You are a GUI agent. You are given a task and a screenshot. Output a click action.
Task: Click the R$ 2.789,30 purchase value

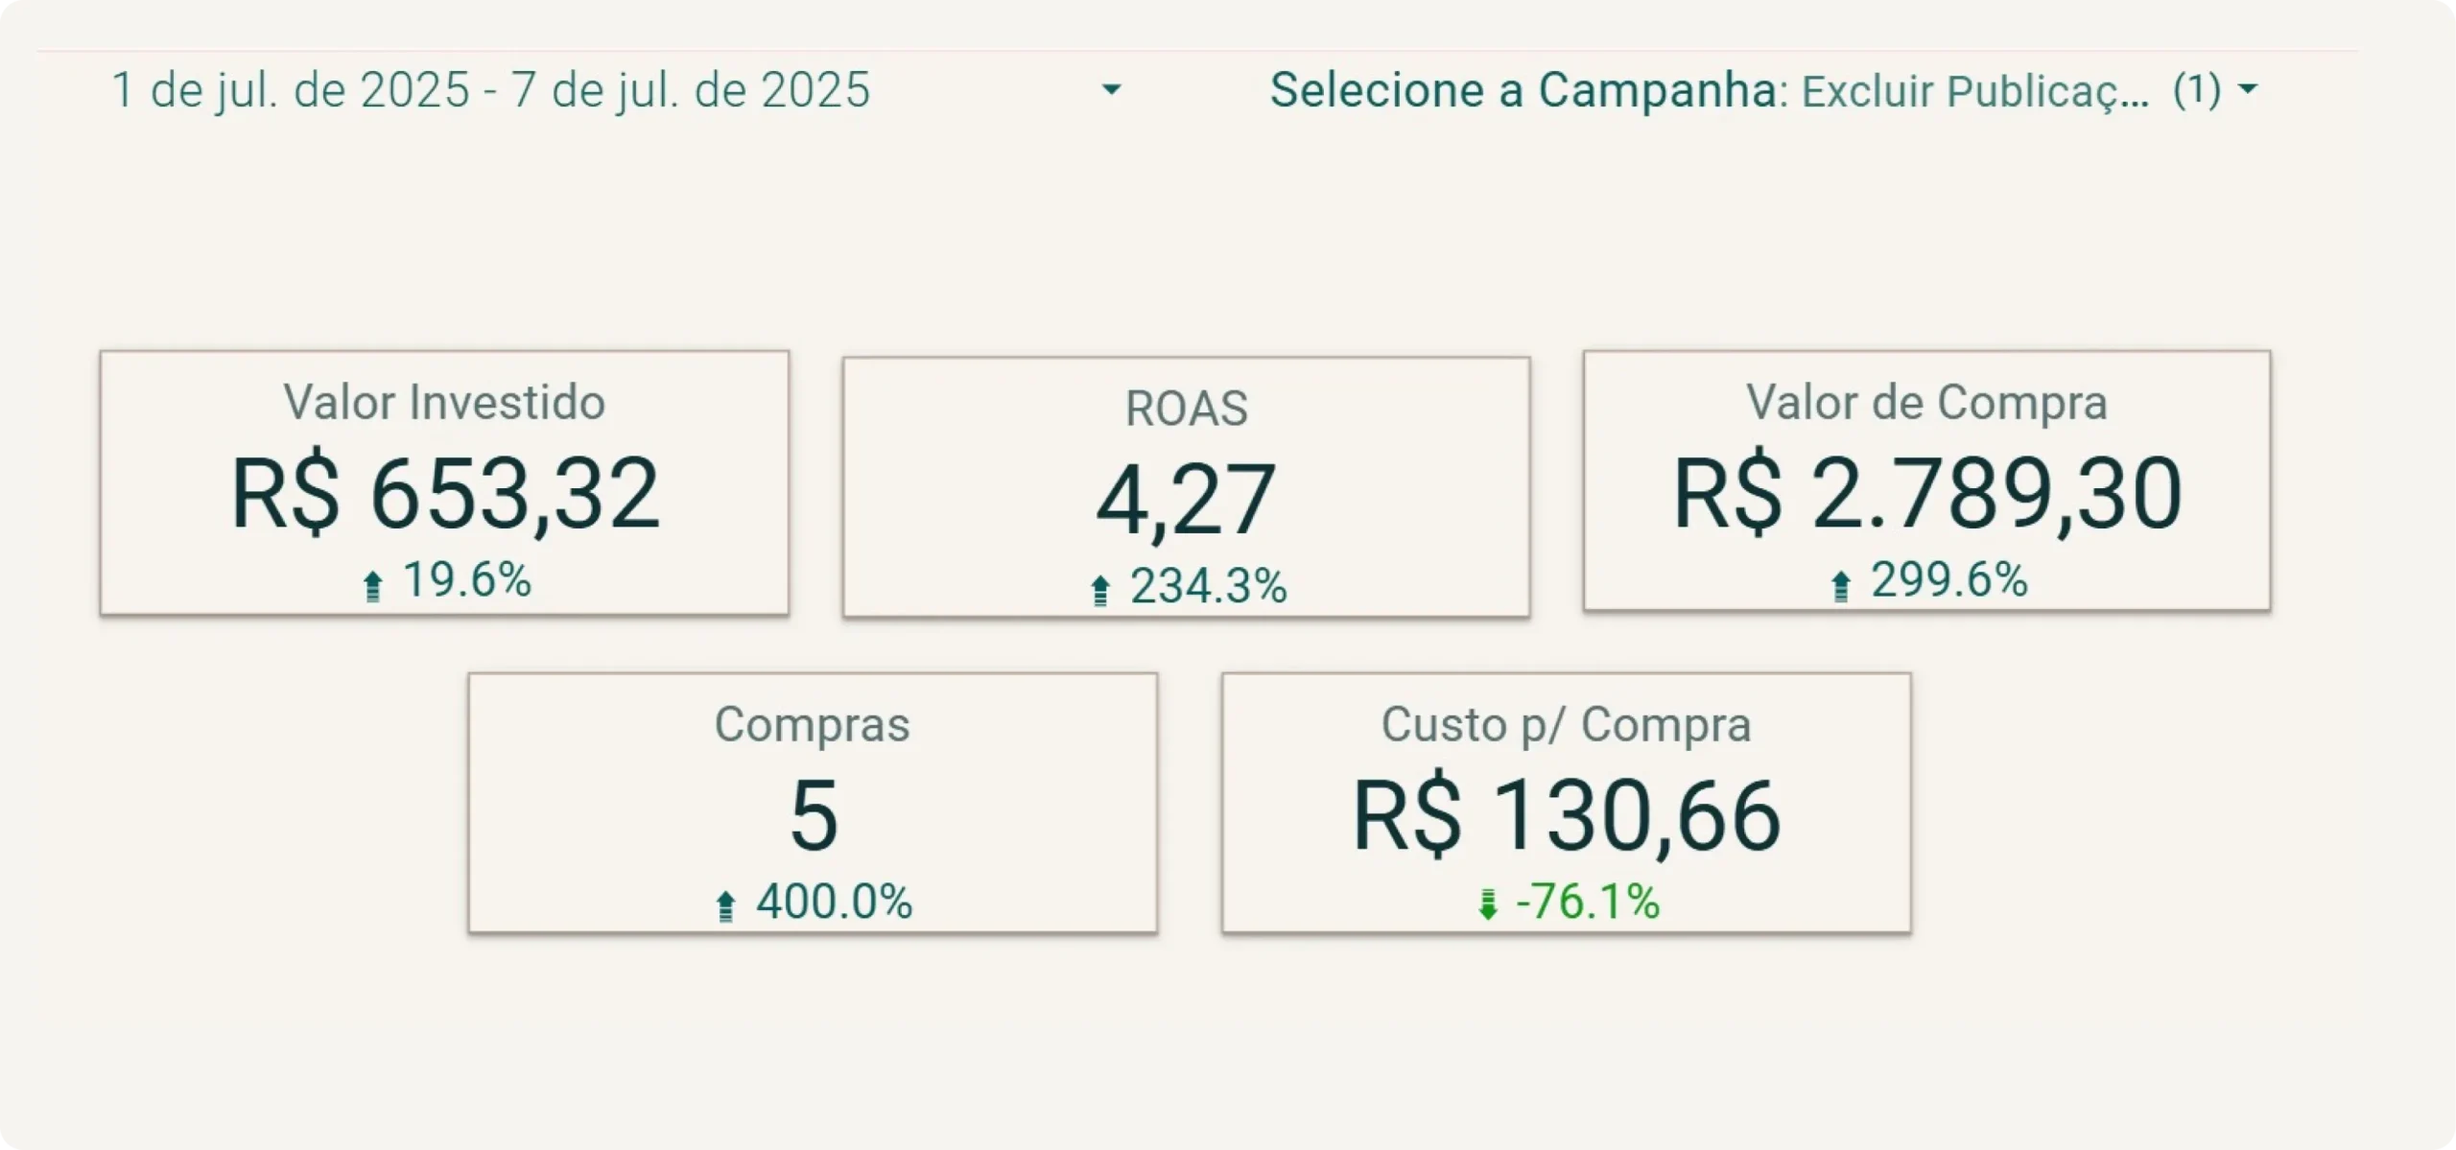tap(1927, 493)
